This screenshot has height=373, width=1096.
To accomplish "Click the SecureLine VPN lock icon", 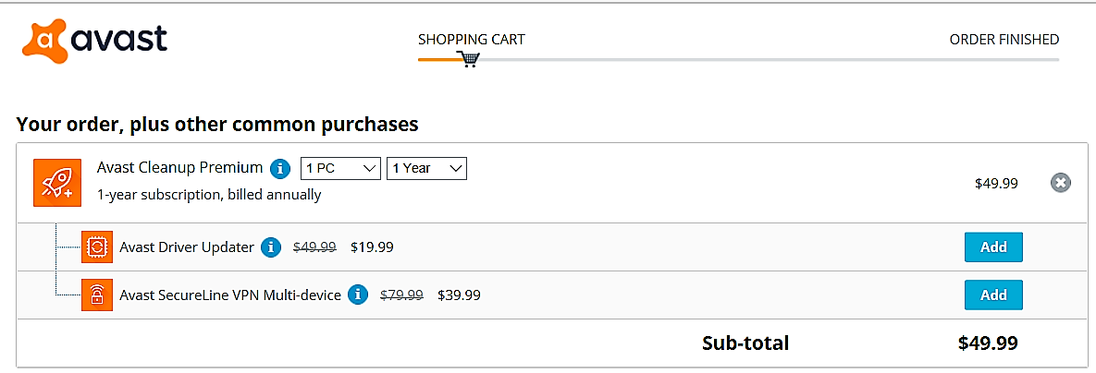I will coord(97,295).
